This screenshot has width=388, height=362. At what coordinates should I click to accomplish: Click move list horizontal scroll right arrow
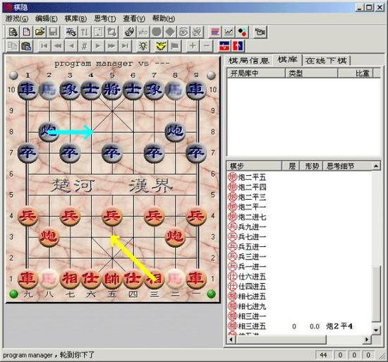point(367,339)
